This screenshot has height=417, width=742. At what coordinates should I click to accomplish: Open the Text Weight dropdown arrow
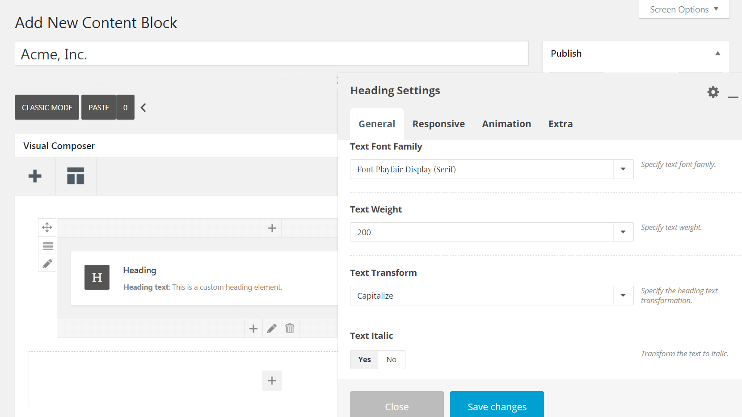[623, 232]
